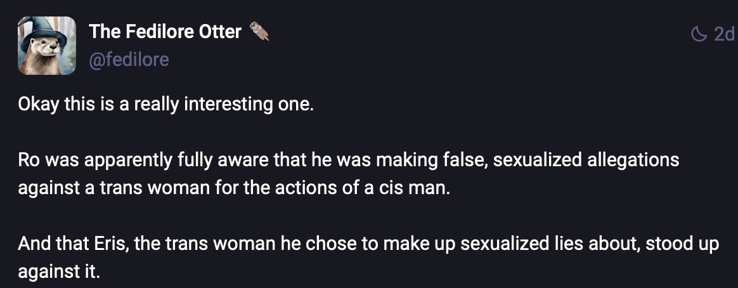Open "The Fedilore Otter" display name link
The height and width of the screenshot is (288, 738).
coord(165,32)
